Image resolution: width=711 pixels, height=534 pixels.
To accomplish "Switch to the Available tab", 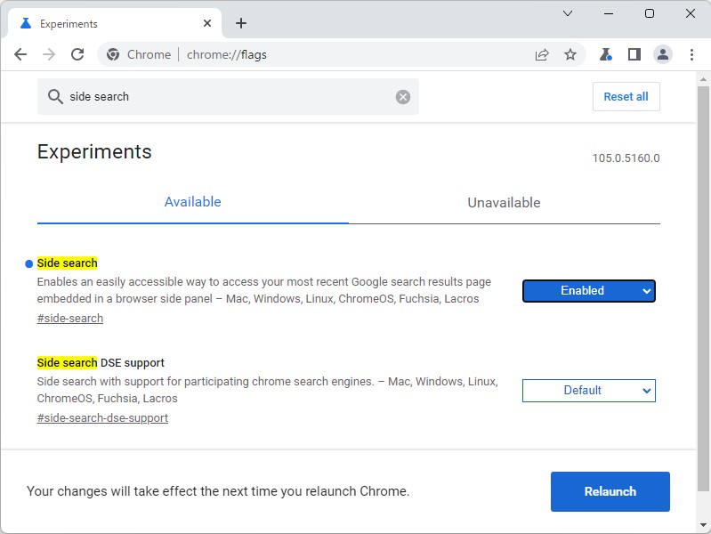I will [193, 202].
